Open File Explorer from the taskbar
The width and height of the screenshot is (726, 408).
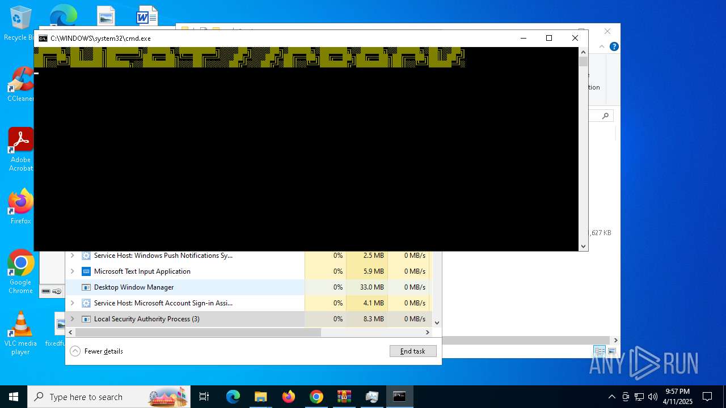[x=260, y=397]
